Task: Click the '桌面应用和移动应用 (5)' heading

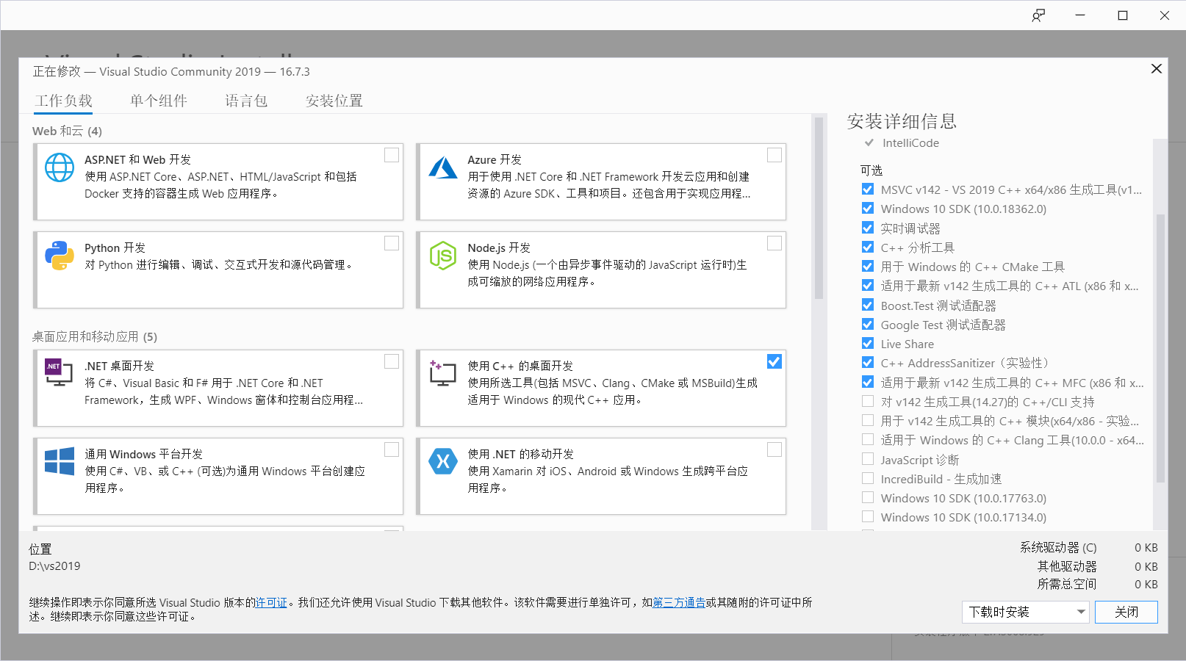Action: (95, 336)
